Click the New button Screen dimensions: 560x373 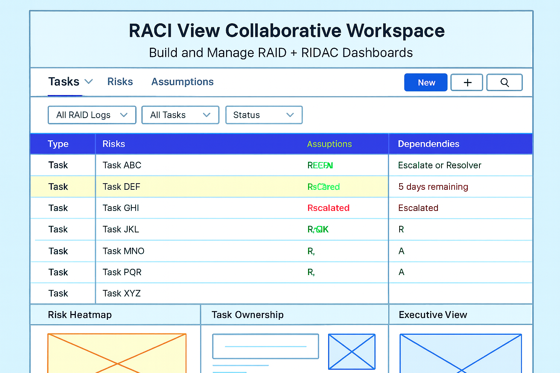pyautogui.click(x=425, y=82)
